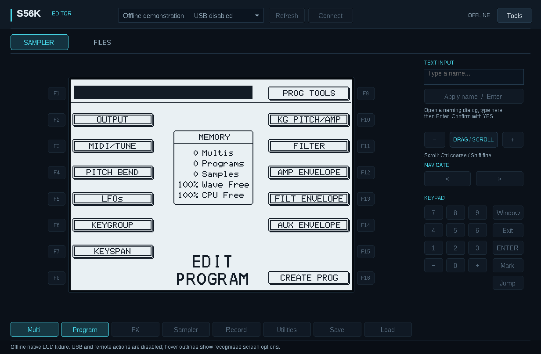Click the keypad Jump button

[508, 283]
